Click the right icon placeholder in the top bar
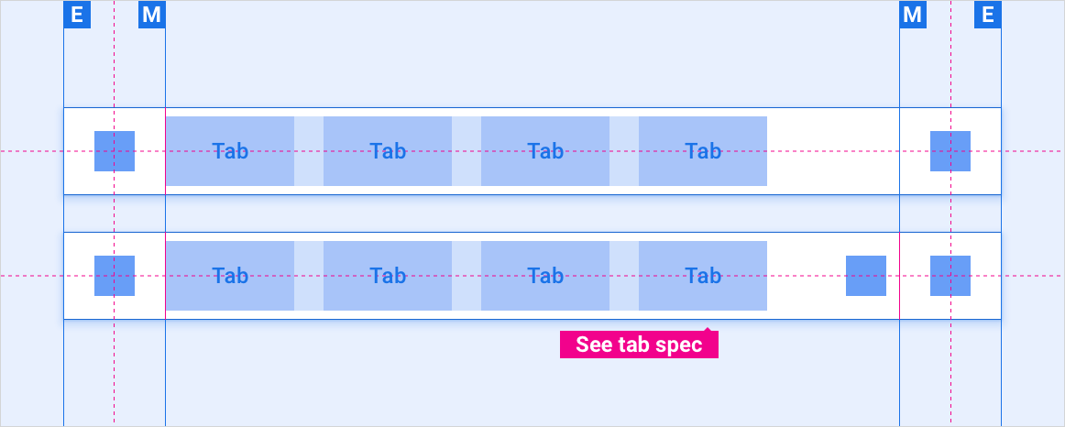 950,151
